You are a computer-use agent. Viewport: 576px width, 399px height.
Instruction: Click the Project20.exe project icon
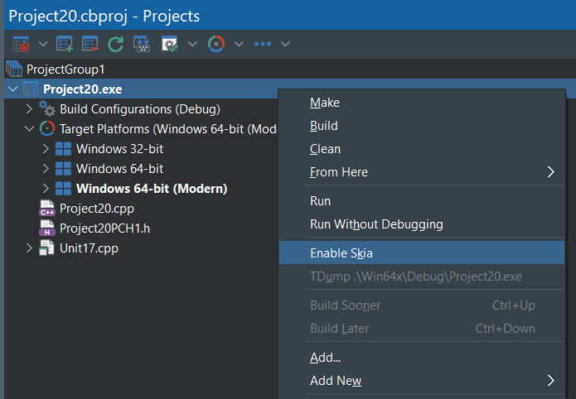coord(31,89)
